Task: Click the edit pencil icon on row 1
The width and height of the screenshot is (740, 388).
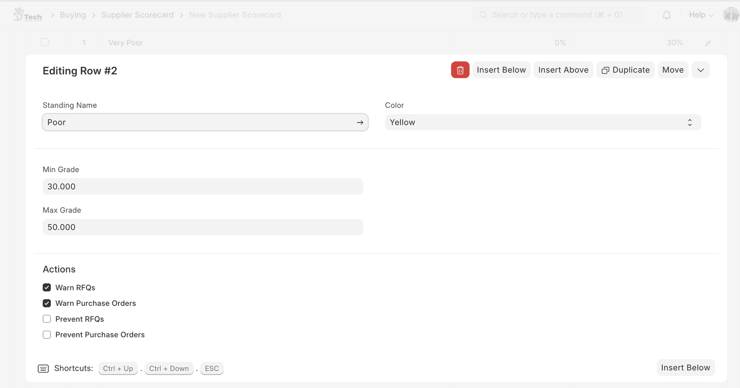Action: pos(708,43)
